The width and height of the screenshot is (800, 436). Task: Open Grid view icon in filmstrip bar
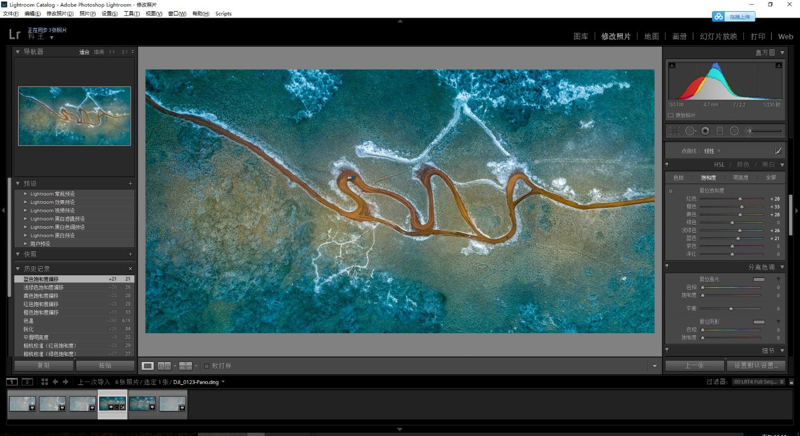coord(45,382)
